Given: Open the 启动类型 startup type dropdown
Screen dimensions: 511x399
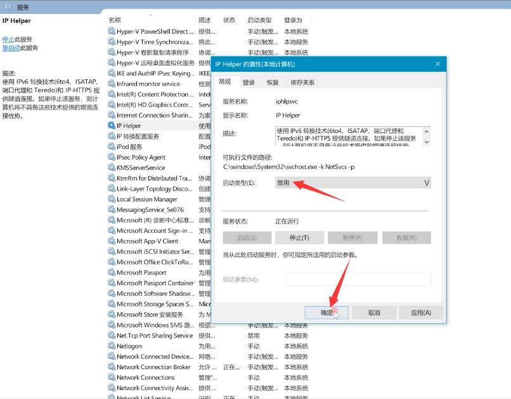Looking at the screenshot, I should [353, 183].
